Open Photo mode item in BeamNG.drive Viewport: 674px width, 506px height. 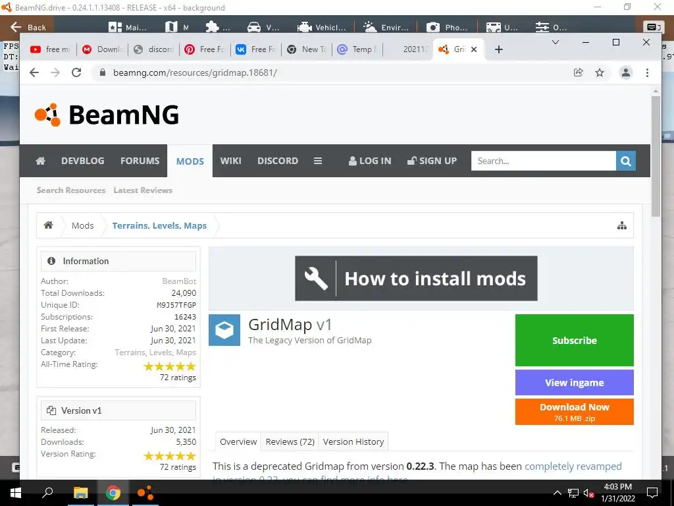(447, 27)
